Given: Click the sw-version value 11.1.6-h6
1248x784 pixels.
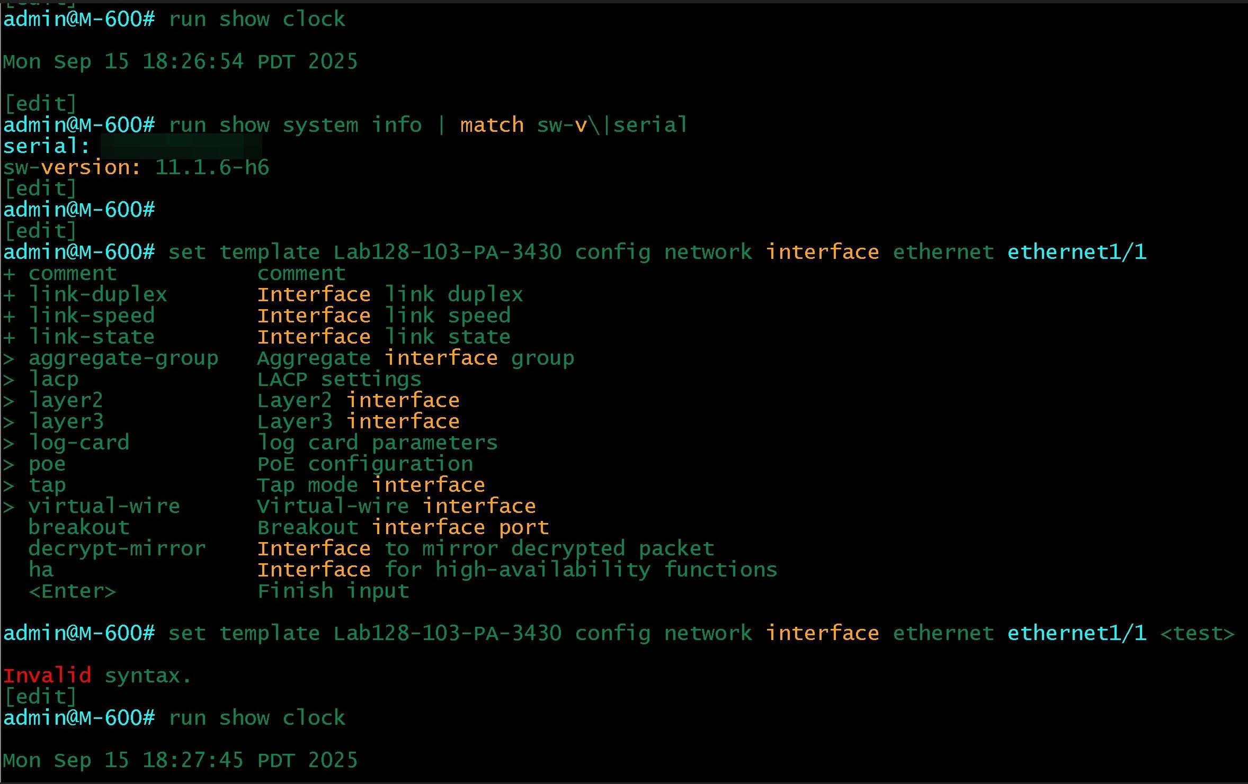Looking at the screenshot, I should click(212, 168).
